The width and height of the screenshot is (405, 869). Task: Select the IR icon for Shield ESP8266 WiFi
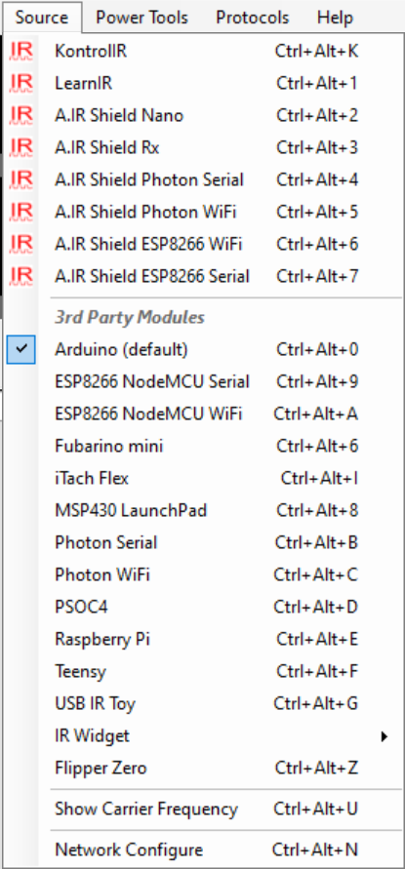pyautogui.click(x=21, y=244)
